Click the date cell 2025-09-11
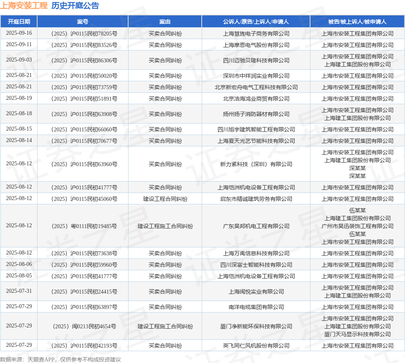Image resolution: width=405 pixels, height=363 pixels. 19,44
